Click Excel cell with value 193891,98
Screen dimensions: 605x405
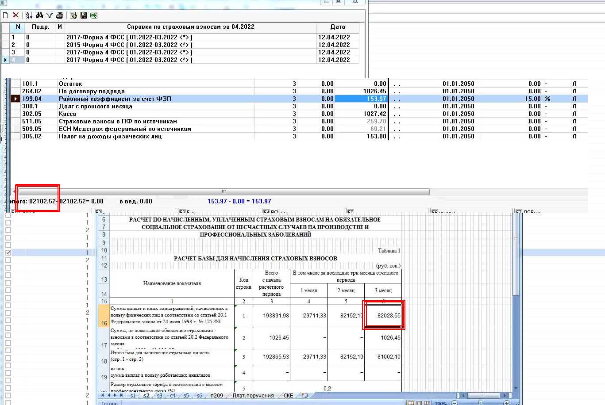tap(271, 316)
